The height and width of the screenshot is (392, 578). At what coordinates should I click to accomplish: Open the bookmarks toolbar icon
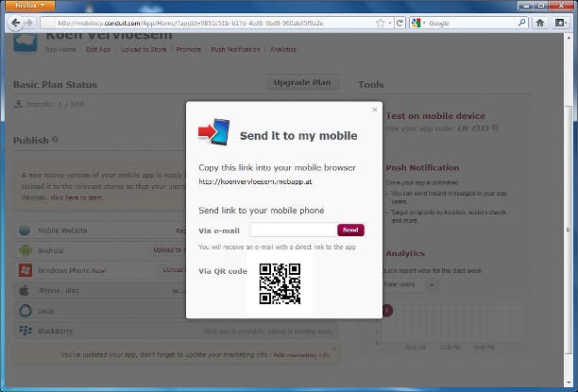point(561,23)
